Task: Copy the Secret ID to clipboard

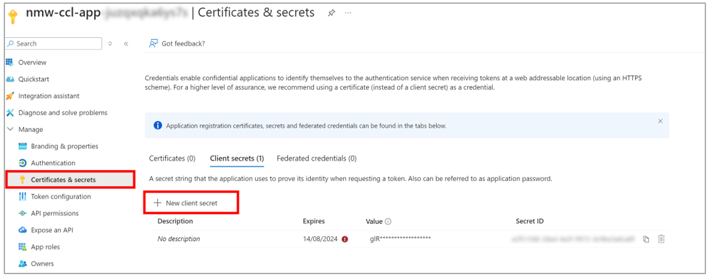Action: click(x=646, y=239)
